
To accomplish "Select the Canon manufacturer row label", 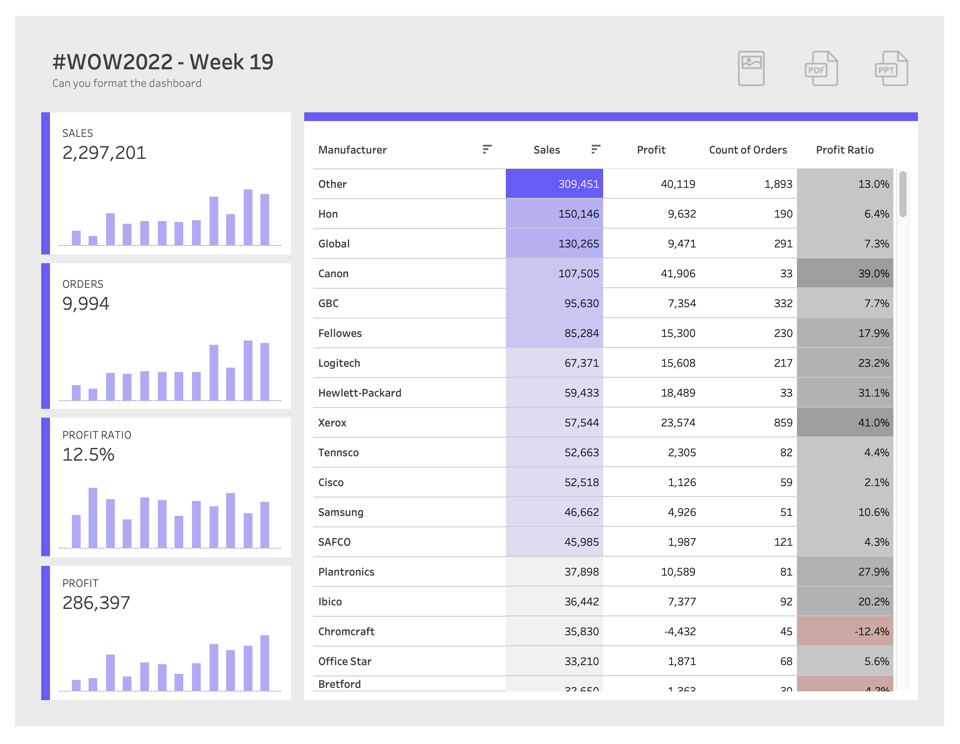I will coord(333,274).
